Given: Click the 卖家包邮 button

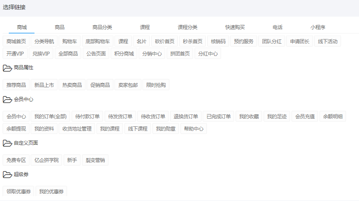Looking at the screenshot, I should click(x=128, y=85).
